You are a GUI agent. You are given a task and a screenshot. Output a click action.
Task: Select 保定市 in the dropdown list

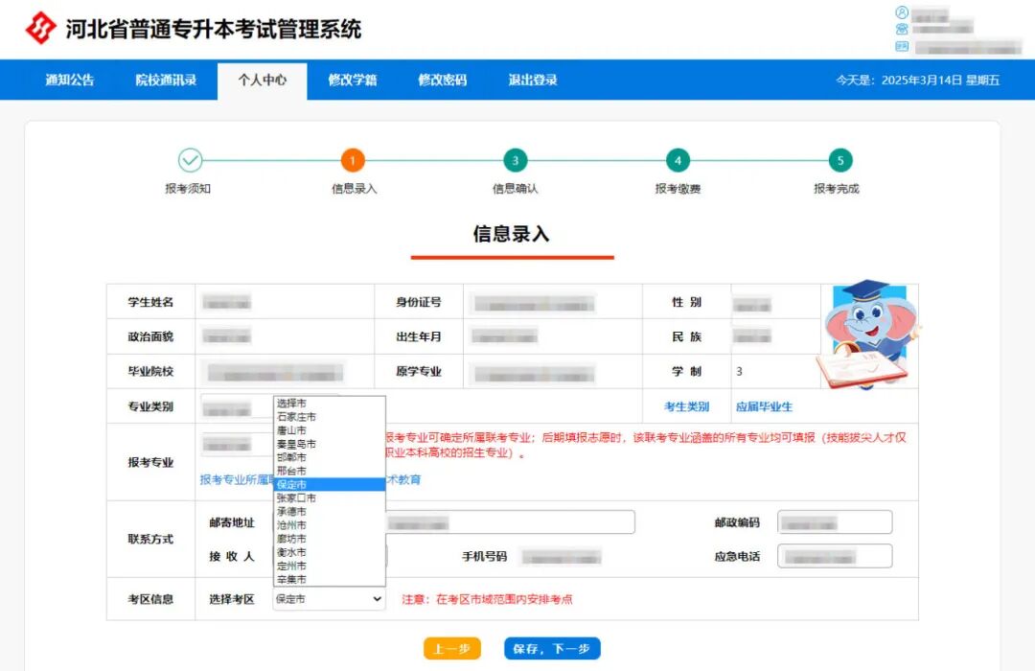click(x=291, y=485)
